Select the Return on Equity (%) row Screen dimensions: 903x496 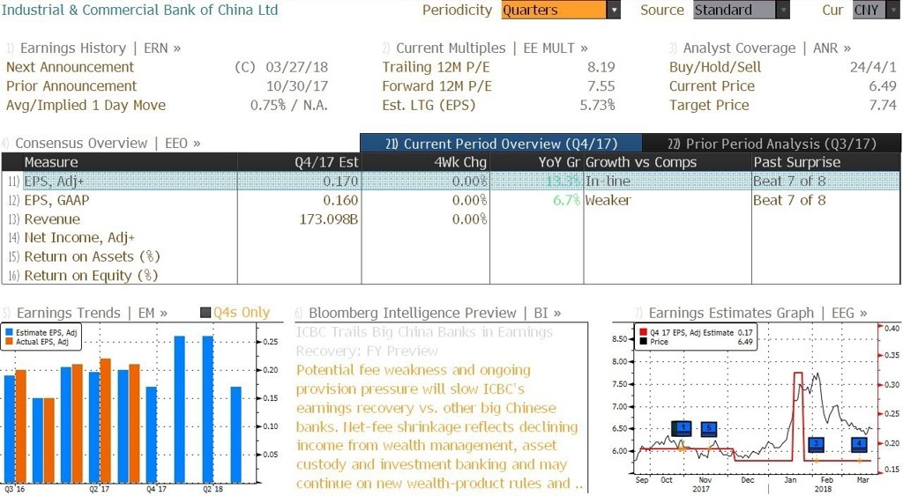pos(451,275)
